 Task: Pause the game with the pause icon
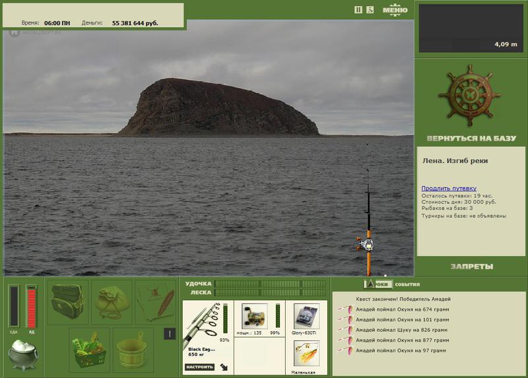coord(358,10)
